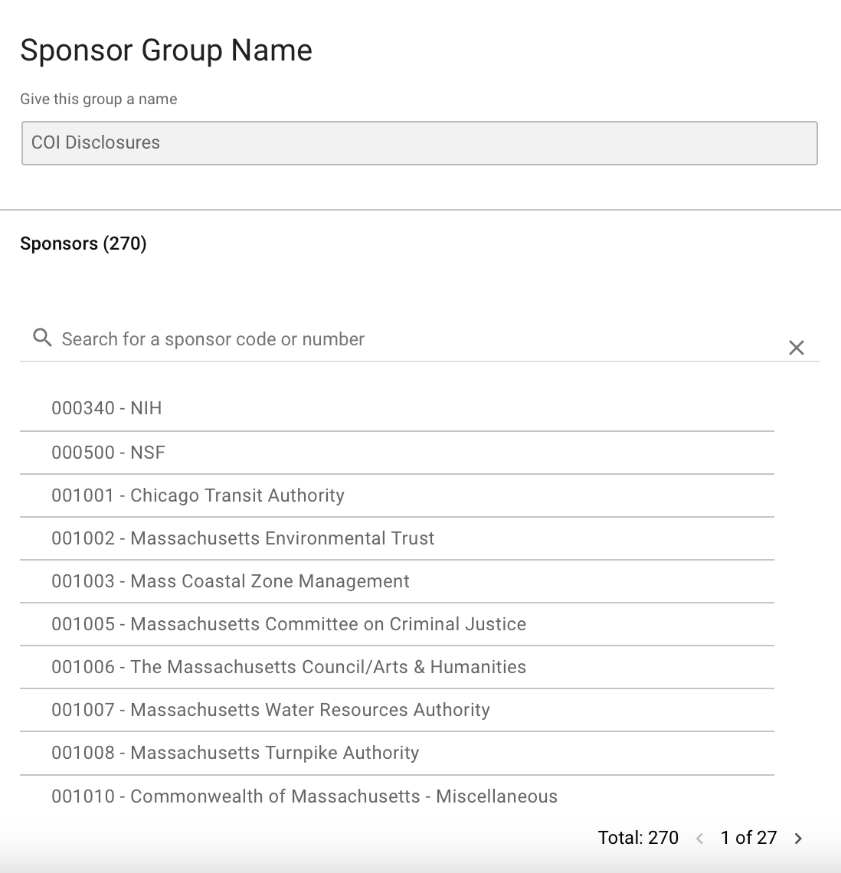The image size is (841, 873).
Task: Click Commonwealth of Massachusetts - Miscellaneous
Action: pyautogui.click(x=304, y=796)
